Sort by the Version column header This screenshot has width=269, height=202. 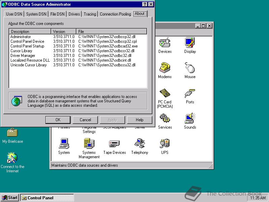(64, 32)
